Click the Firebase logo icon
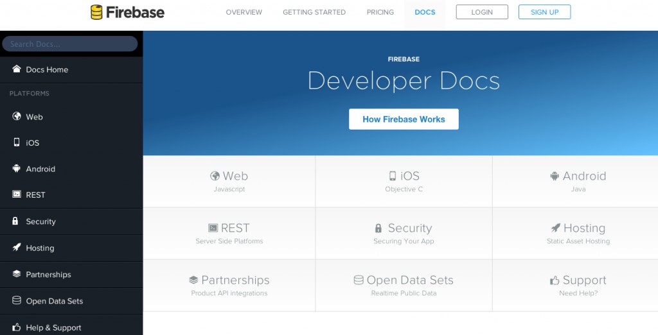Viewport: 658px width, 335px height. tap(96, 12)
